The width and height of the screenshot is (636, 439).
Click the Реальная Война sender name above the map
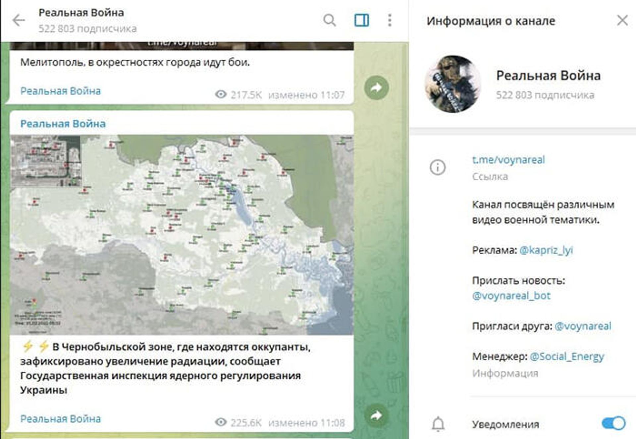click(63, 124)
